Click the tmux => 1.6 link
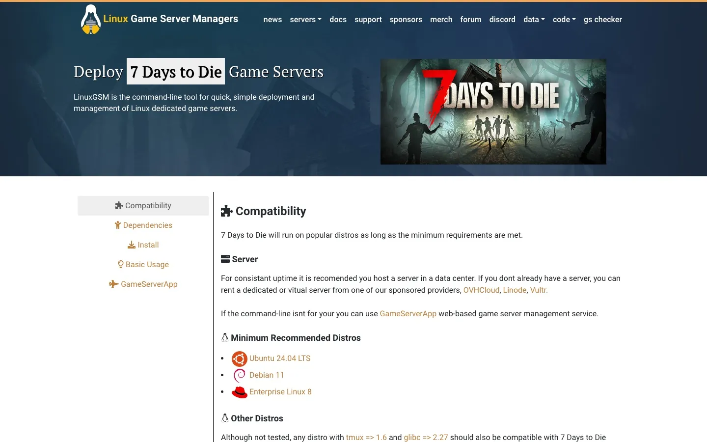 (366, 438)
